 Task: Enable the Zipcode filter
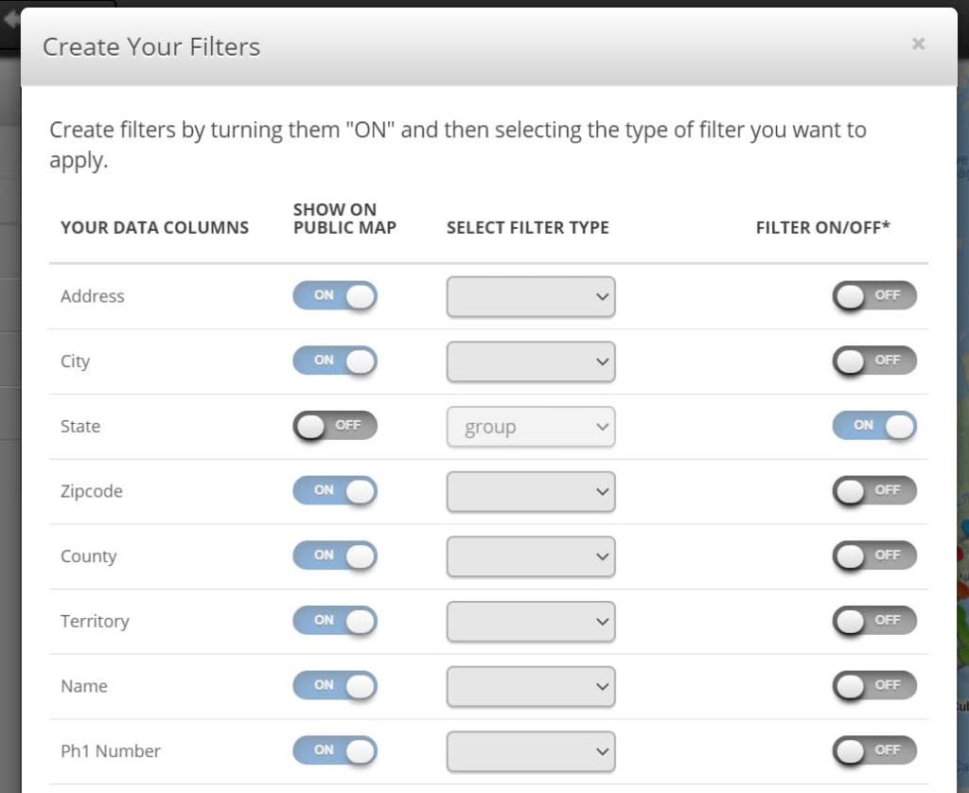[873, 491]
